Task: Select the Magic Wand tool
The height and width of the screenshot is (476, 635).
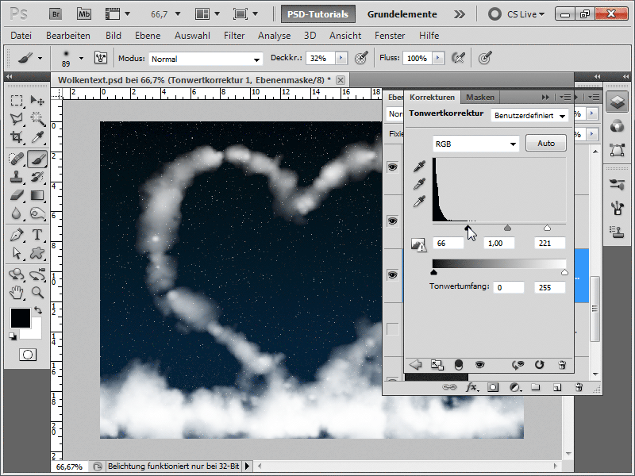Action: click(x=37, y=118)
